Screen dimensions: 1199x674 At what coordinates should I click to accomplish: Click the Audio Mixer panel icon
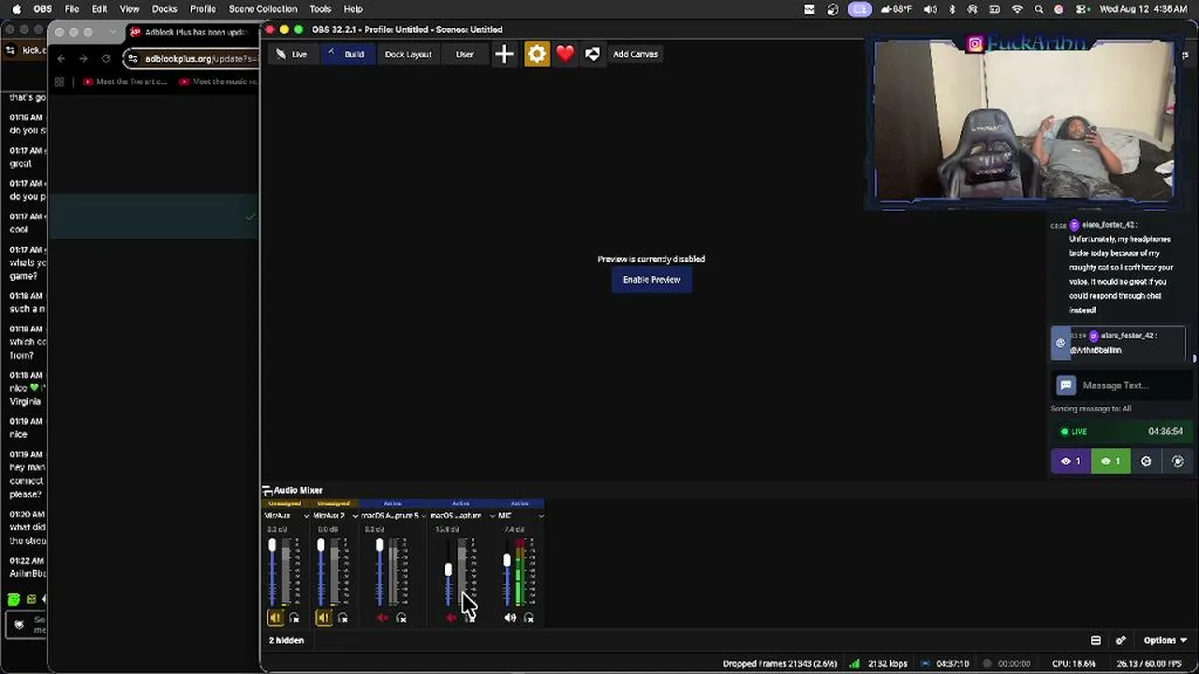coord(267,491)
